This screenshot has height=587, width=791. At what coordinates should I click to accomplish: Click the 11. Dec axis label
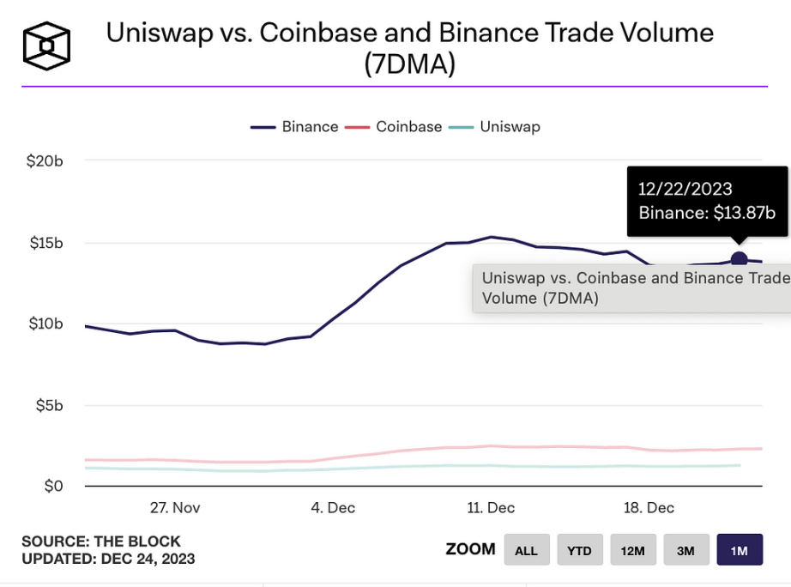point(491,508)
